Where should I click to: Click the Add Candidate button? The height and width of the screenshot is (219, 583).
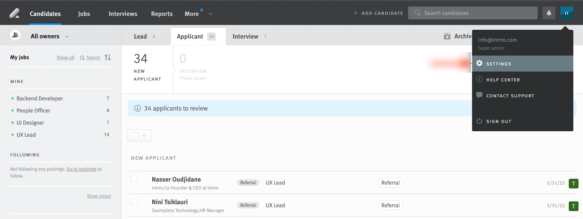378,13
